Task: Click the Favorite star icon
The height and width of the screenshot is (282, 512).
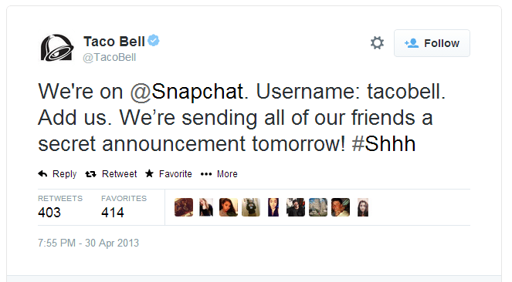Action: click(149, 173)
